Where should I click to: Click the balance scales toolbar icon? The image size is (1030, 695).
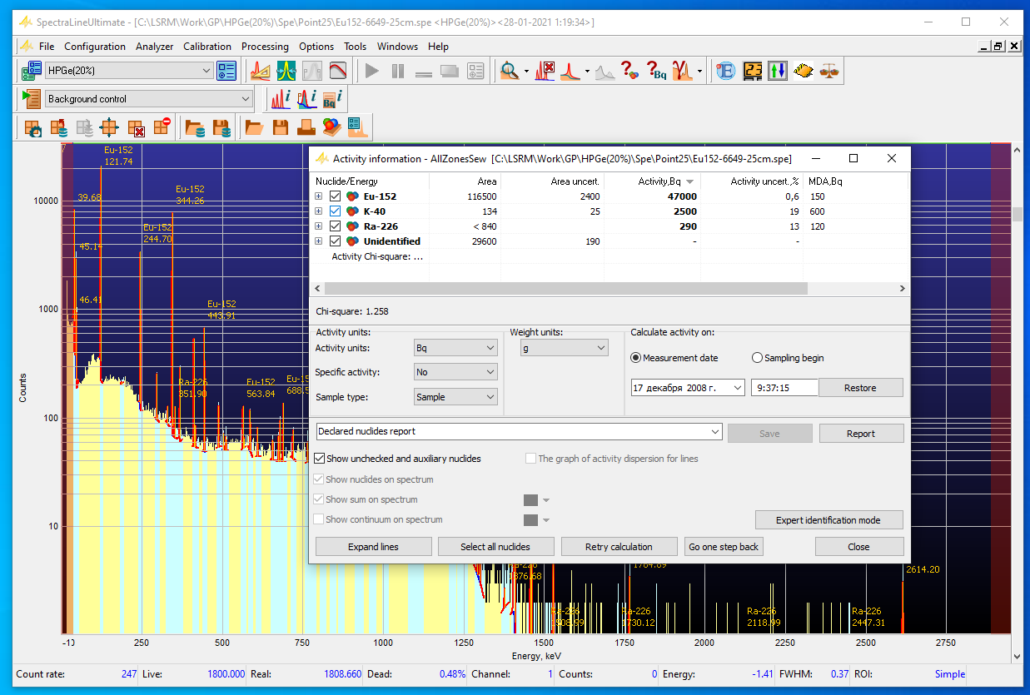tap(829, 72)
